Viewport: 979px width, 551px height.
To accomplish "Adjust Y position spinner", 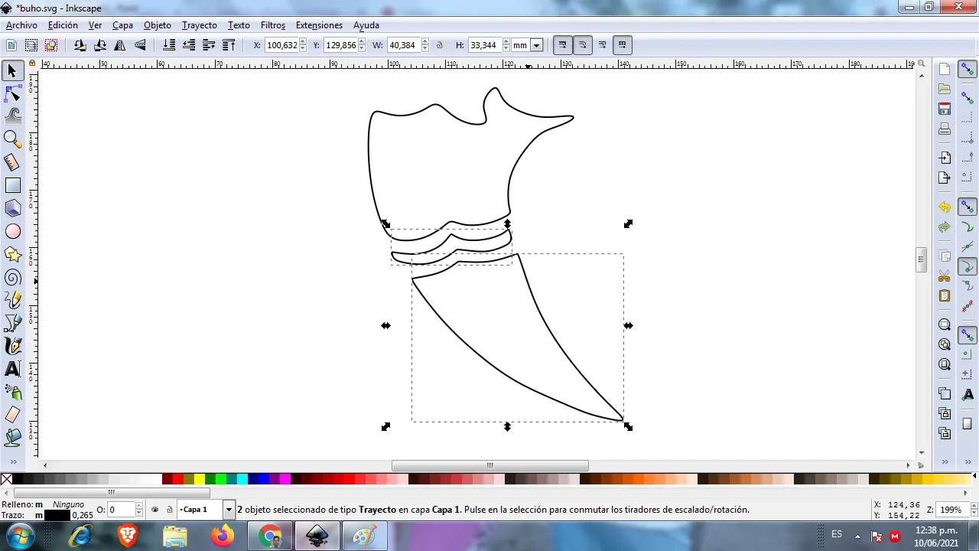I will (x=363, y=45).
